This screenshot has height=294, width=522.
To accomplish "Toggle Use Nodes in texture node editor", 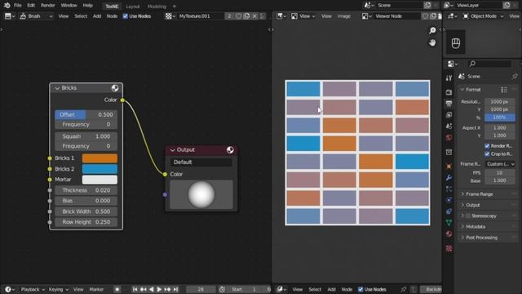I will [125, 16].
